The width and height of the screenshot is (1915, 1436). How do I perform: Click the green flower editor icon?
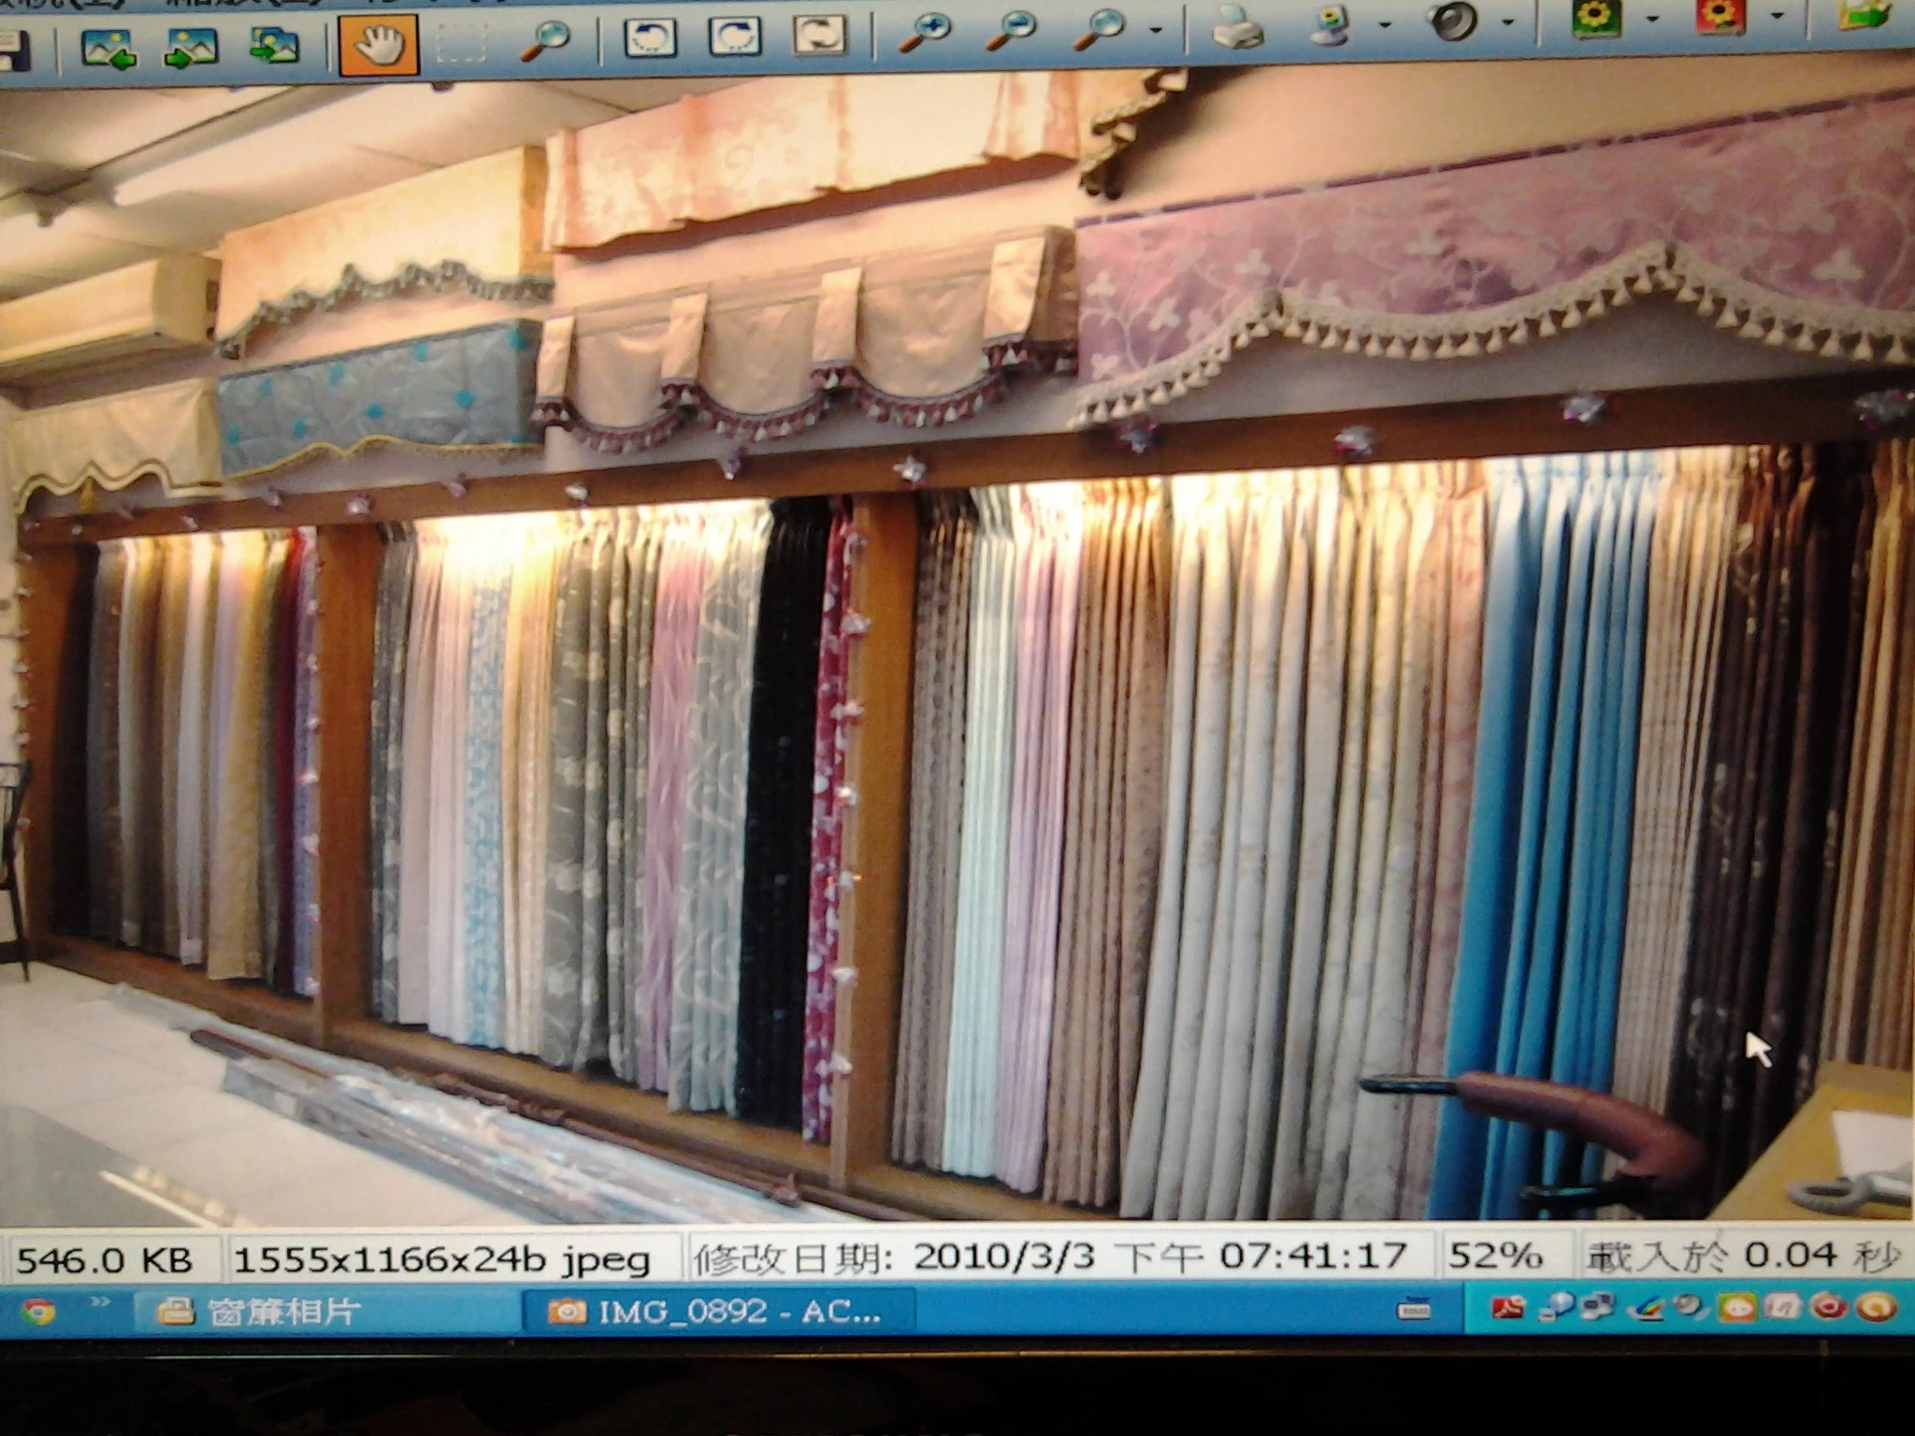1596,19
